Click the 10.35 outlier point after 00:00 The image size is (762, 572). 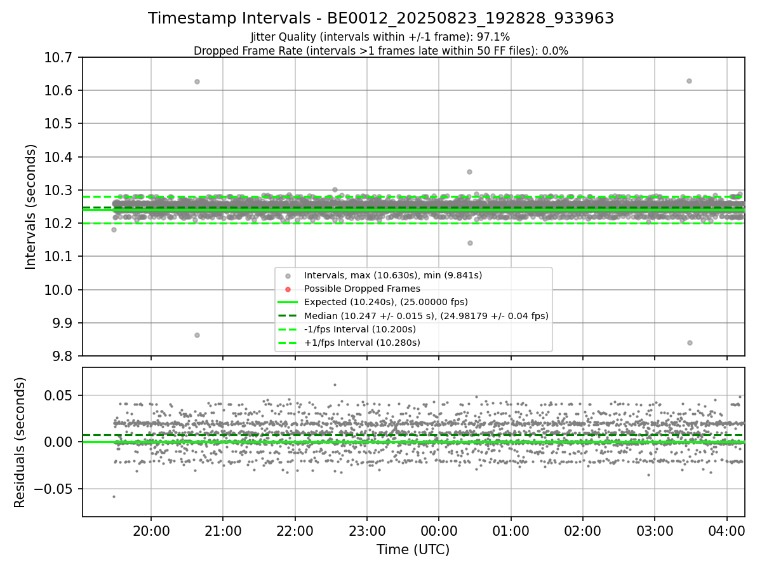click(x=469, y=172)
